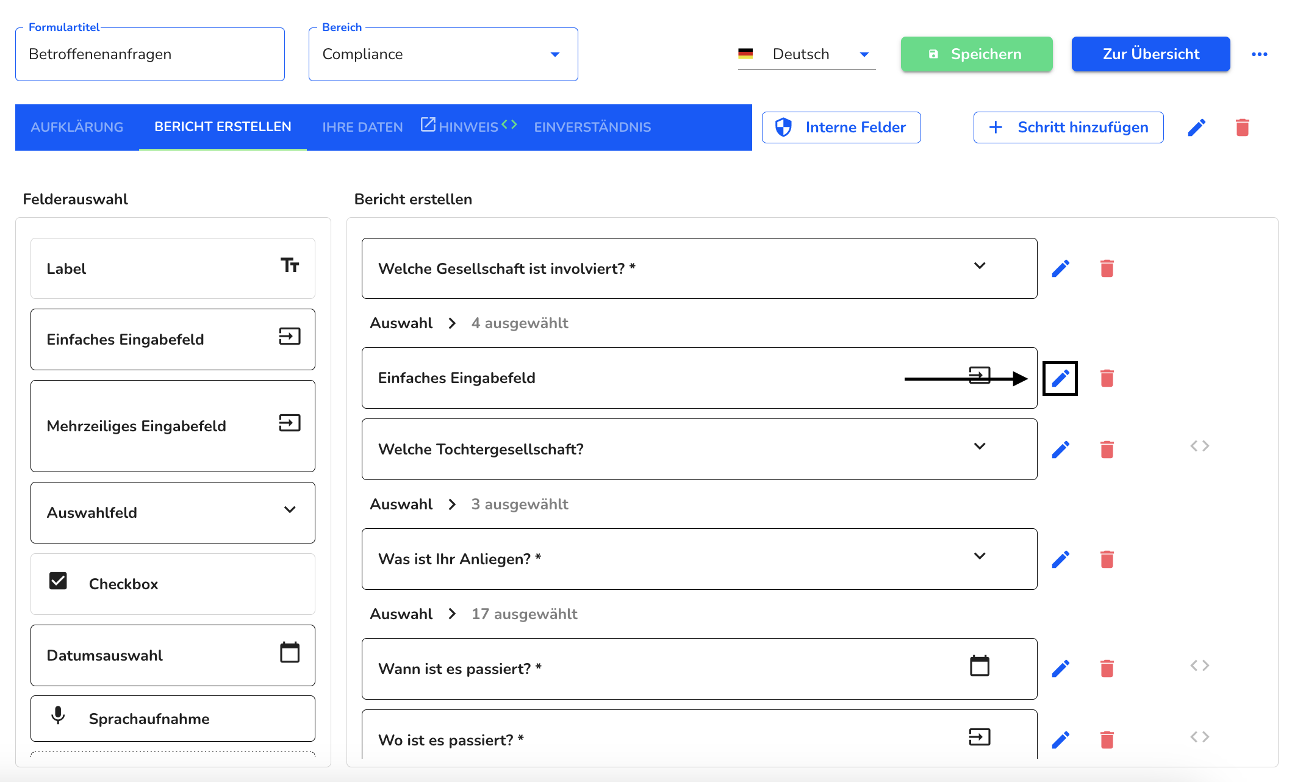1292x782 pixels.
Task: Click the 'Wo ist es passiert?' field box
Action: point(699,734)
